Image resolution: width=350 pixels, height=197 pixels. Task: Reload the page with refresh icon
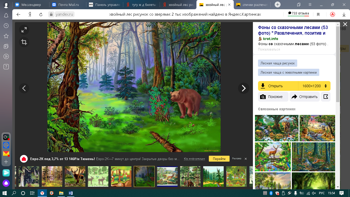point(41,15)
